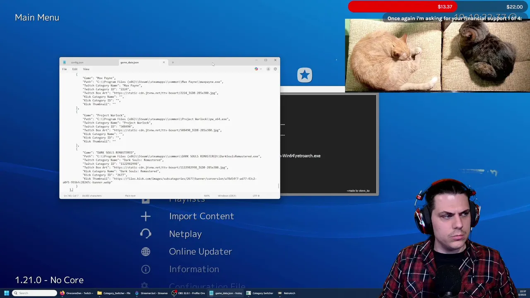530x298 pixels.
Task: Click the 1.21.0 - No Core version text
Action: click(x=49, y=280)
